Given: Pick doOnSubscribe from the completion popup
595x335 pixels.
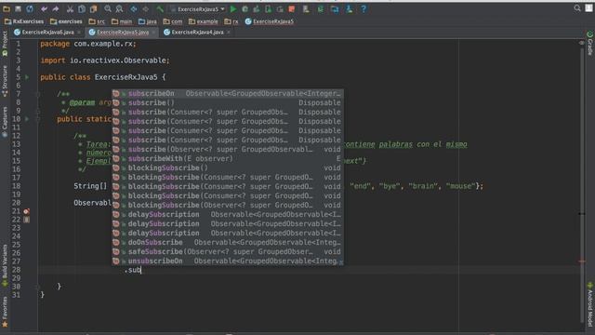Looking at the screenshot, I should [228, 242].
